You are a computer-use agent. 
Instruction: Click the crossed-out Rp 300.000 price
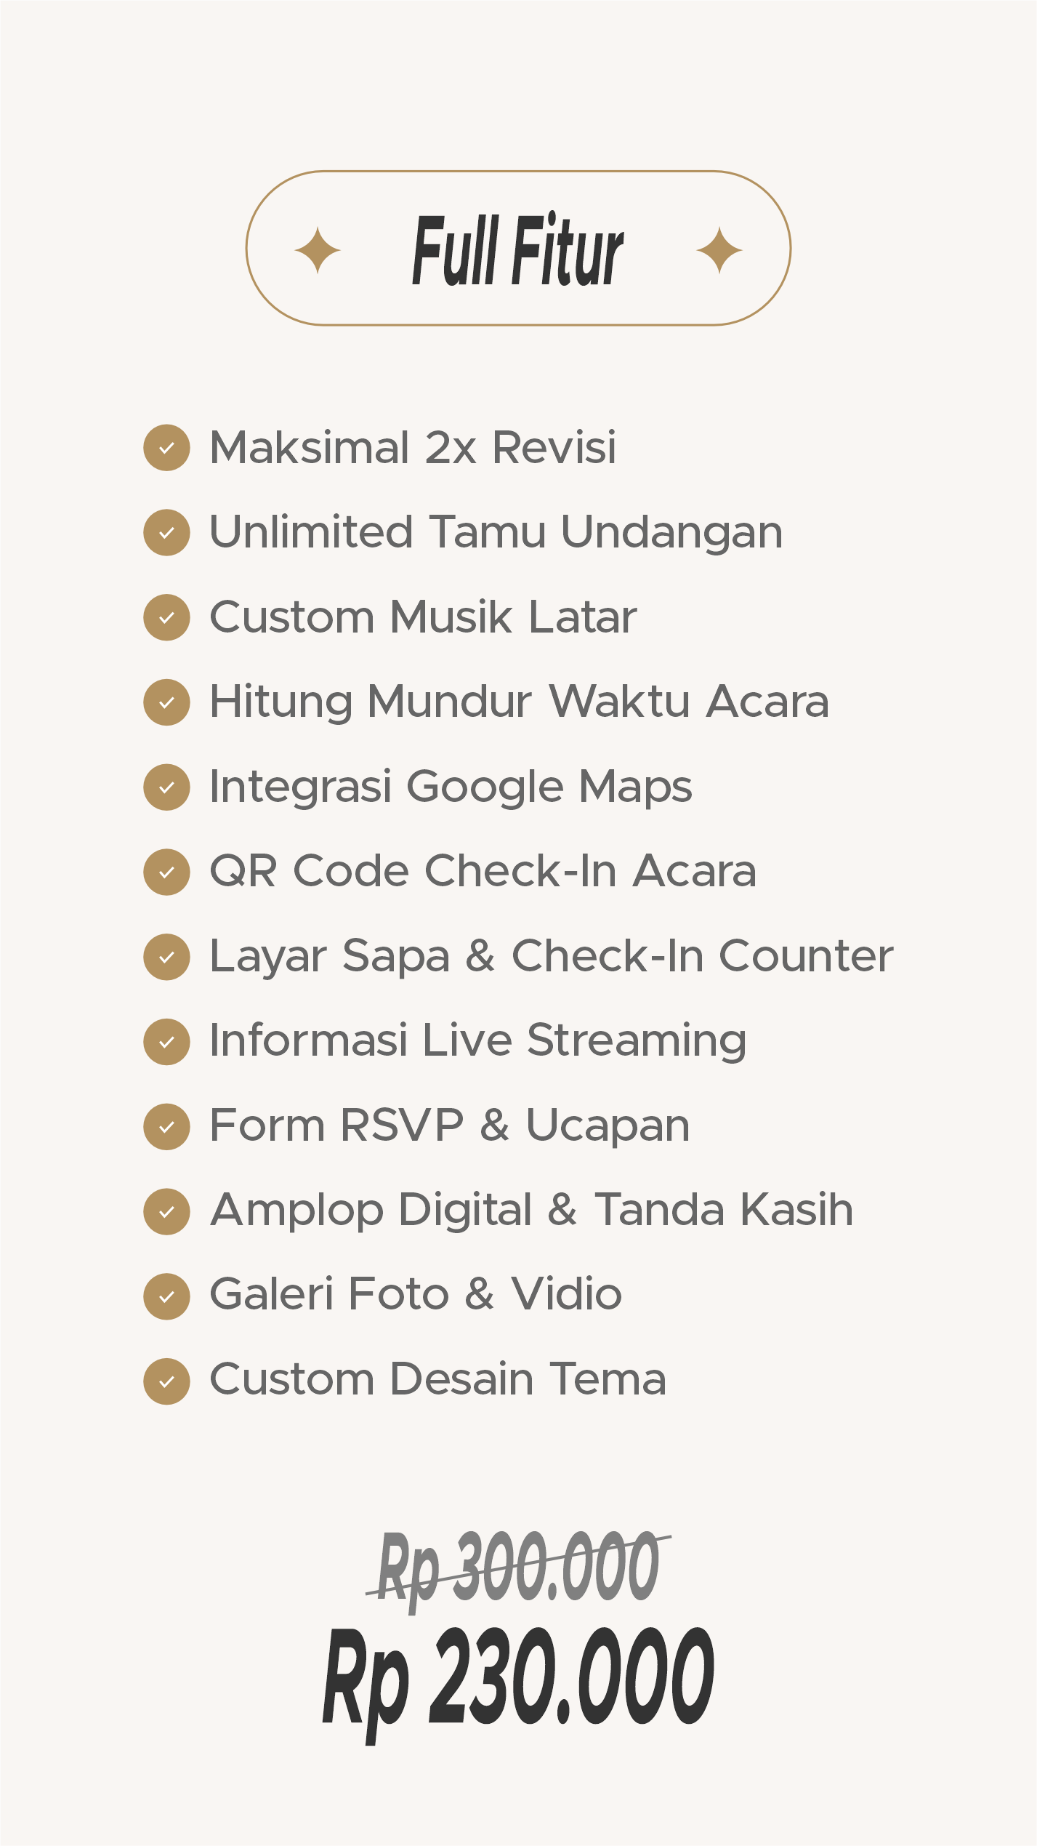click(519, 1568)
